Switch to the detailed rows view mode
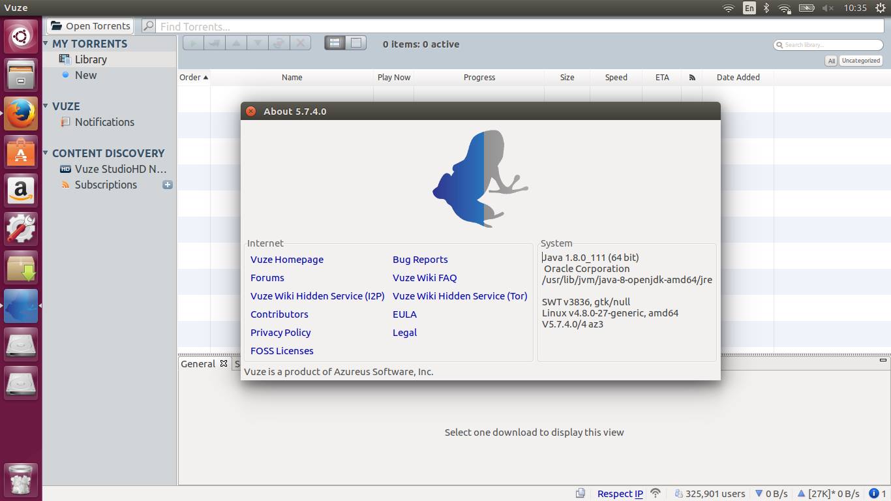 (335, 43)
